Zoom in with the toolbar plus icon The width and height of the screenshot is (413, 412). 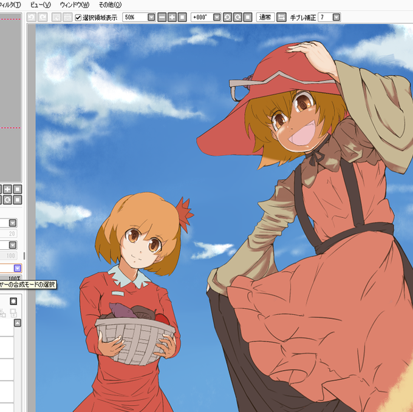pyautogui.click(x=172, y=18)
